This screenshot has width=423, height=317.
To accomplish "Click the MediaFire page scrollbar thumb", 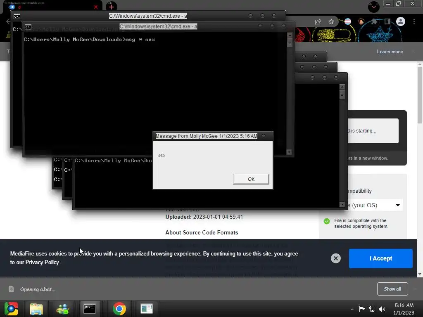I will click(420, 95).
